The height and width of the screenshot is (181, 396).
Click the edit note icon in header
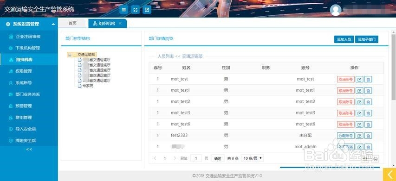pos(147,10)
